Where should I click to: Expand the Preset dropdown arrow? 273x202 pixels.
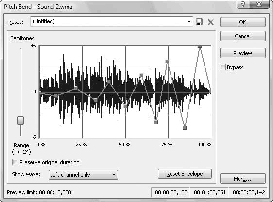coord(189,22)
